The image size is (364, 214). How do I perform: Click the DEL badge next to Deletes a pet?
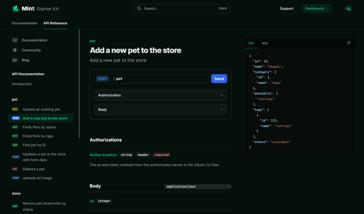pos(15,169)
